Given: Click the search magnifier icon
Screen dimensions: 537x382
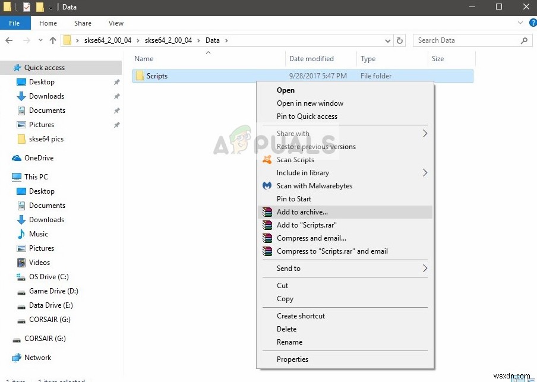Looking at the screenshot, I should (x=525, y=40).
